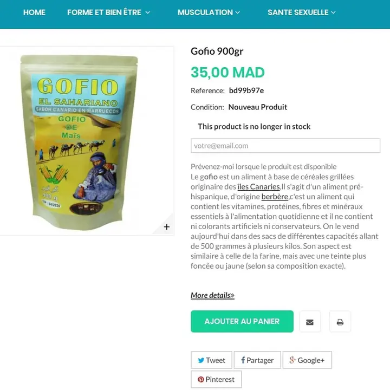This screenshot has height=390, width=390.
Task: Expand the Musculation dropdown chevron
Action: point(238,12)
